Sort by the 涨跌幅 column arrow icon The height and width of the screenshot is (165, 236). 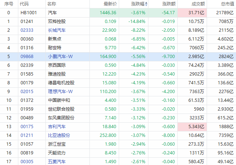point(146,4)
